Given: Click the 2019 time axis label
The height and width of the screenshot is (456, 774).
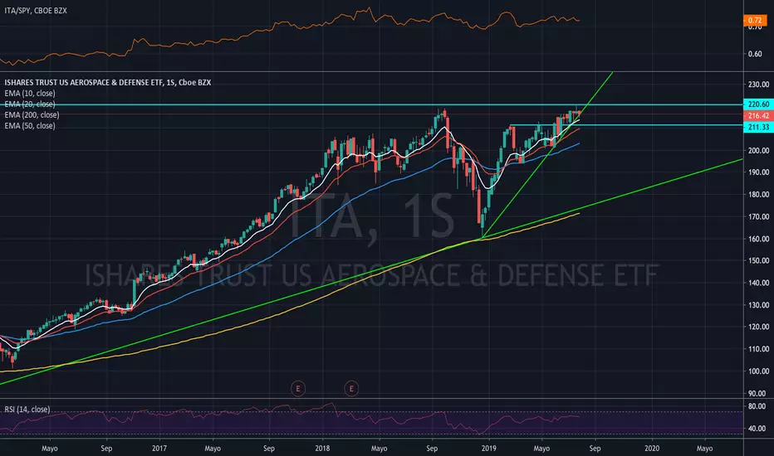Looking at the screenshot, I should pyautogui.click(x=488, y=448).
